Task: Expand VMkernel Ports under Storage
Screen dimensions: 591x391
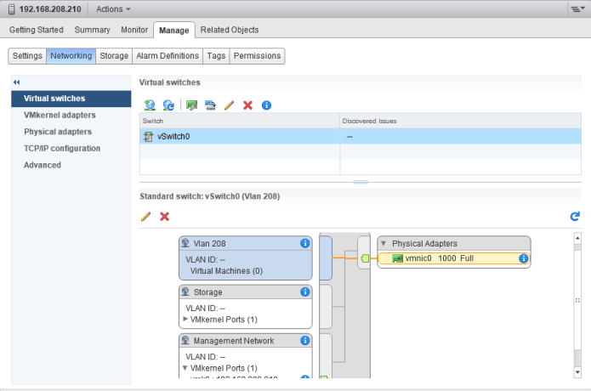Action: pyautogui.click(x=185, y=320)
